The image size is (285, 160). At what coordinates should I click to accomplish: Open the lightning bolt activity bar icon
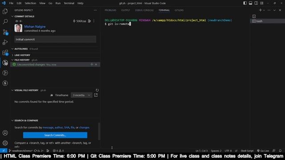click(5, 83)
